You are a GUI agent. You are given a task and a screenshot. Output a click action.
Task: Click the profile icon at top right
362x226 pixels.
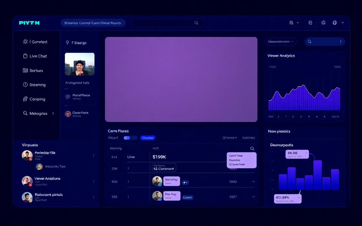pyautogui.click(x=335, y=23)
